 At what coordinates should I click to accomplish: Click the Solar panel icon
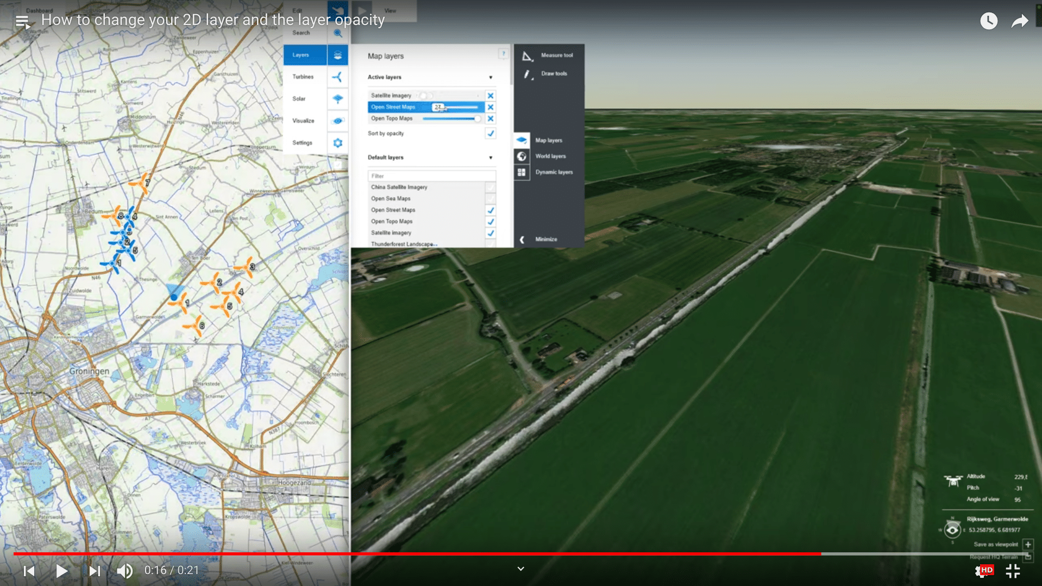(x=337, y=99)
